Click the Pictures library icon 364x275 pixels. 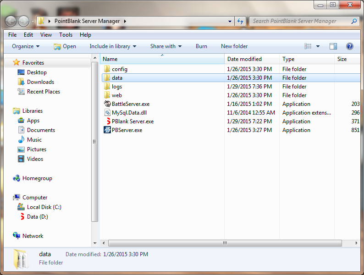pos(21,149)
